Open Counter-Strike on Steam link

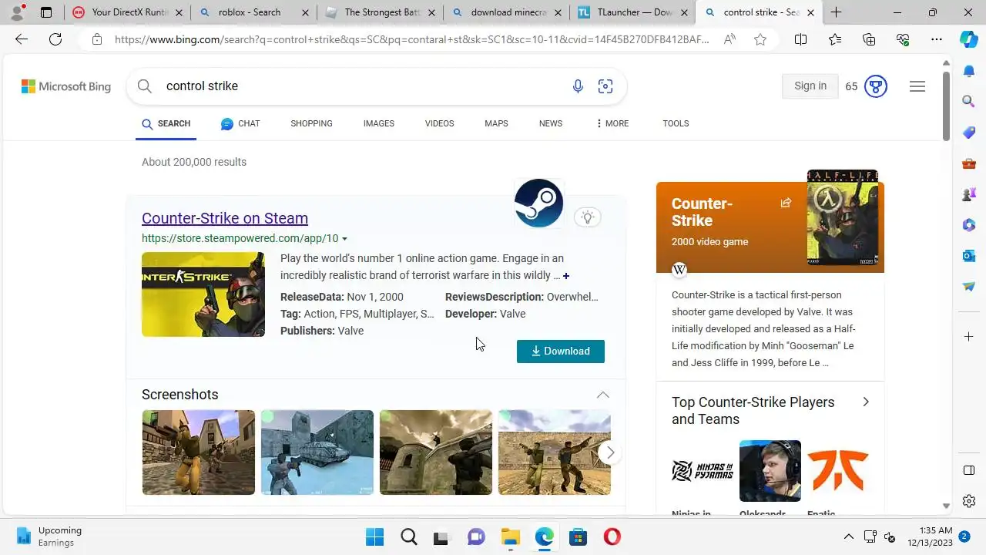(x=225, y=218)
